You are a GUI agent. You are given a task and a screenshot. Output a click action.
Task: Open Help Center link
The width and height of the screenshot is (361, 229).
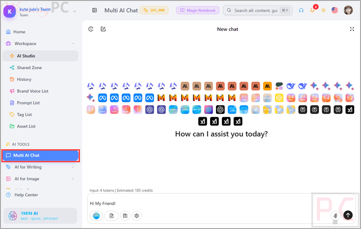(x=26, y=195)
